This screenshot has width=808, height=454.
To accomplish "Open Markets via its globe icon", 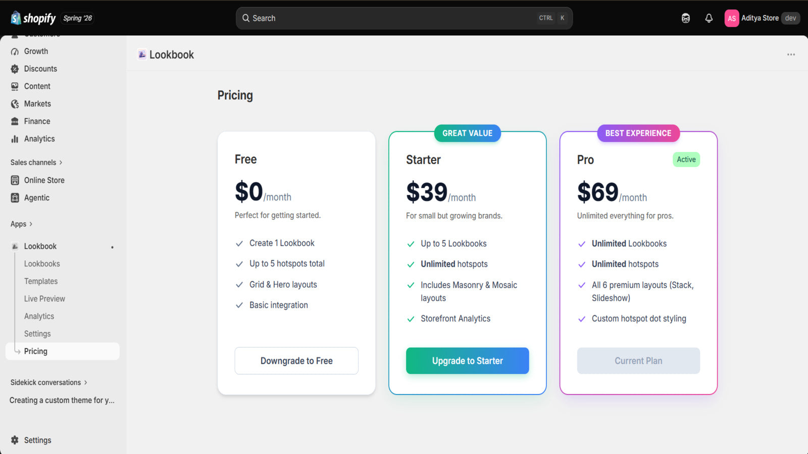I will [x=15, y=104].
